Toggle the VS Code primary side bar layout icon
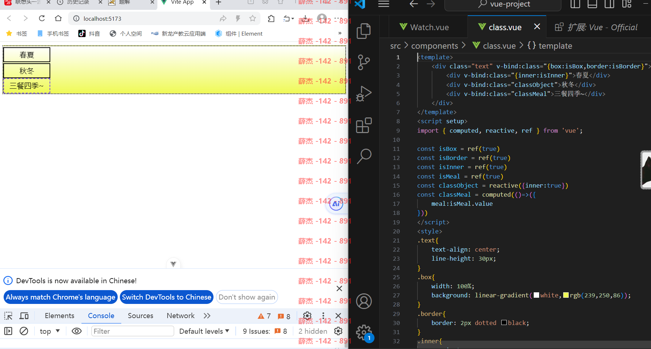651x349 pixels. coord(575,4)
